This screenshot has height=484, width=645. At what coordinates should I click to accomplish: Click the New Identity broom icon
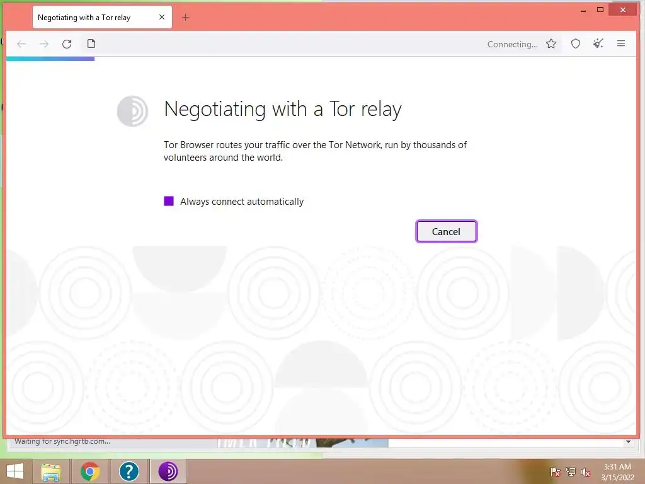[x=598, y=43]
